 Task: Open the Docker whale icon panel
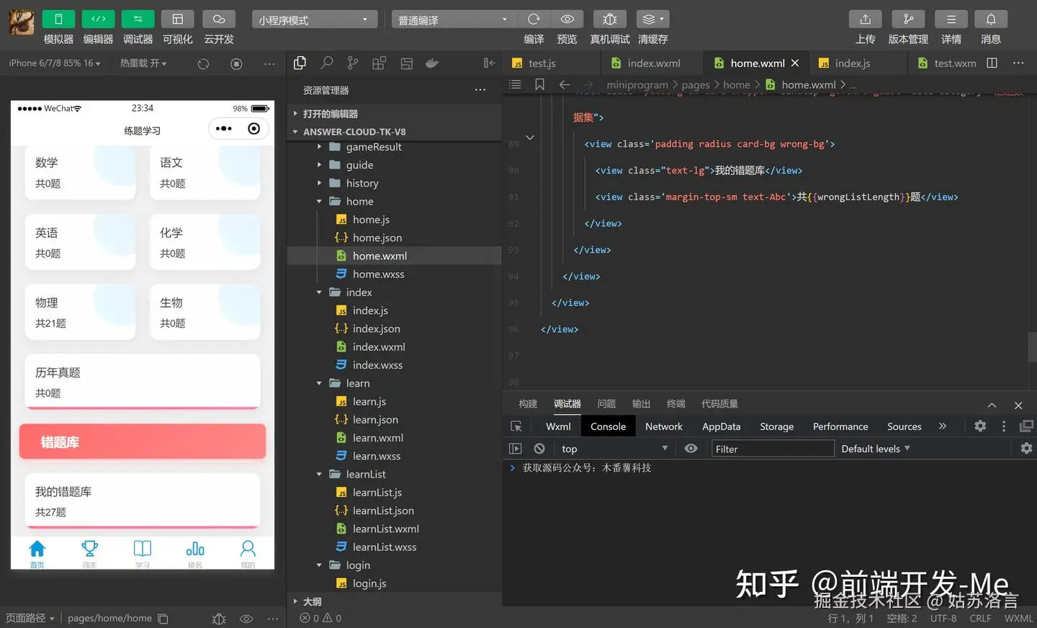pos(432,63)
